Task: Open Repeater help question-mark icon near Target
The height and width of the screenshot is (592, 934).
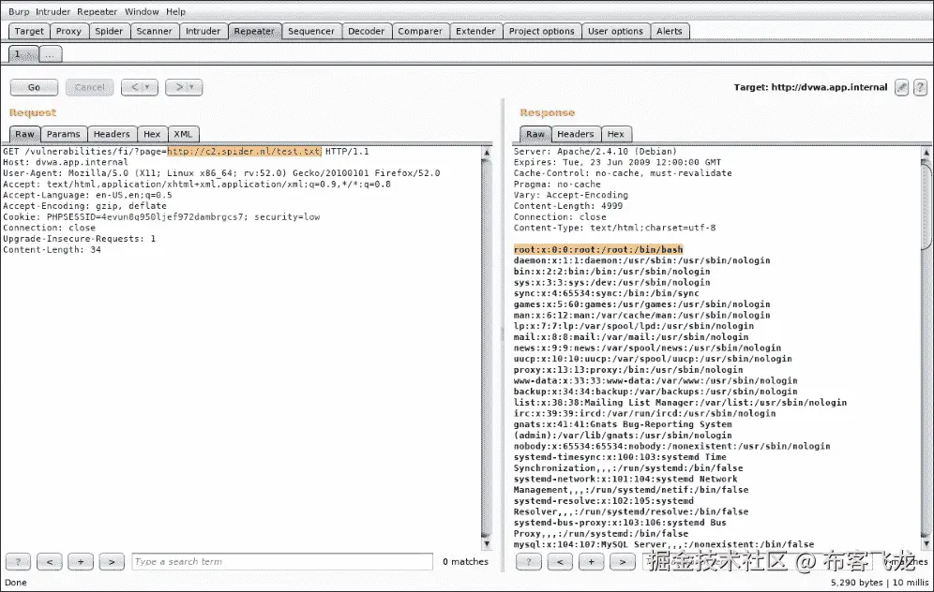Action: click(x=920, y=87)
